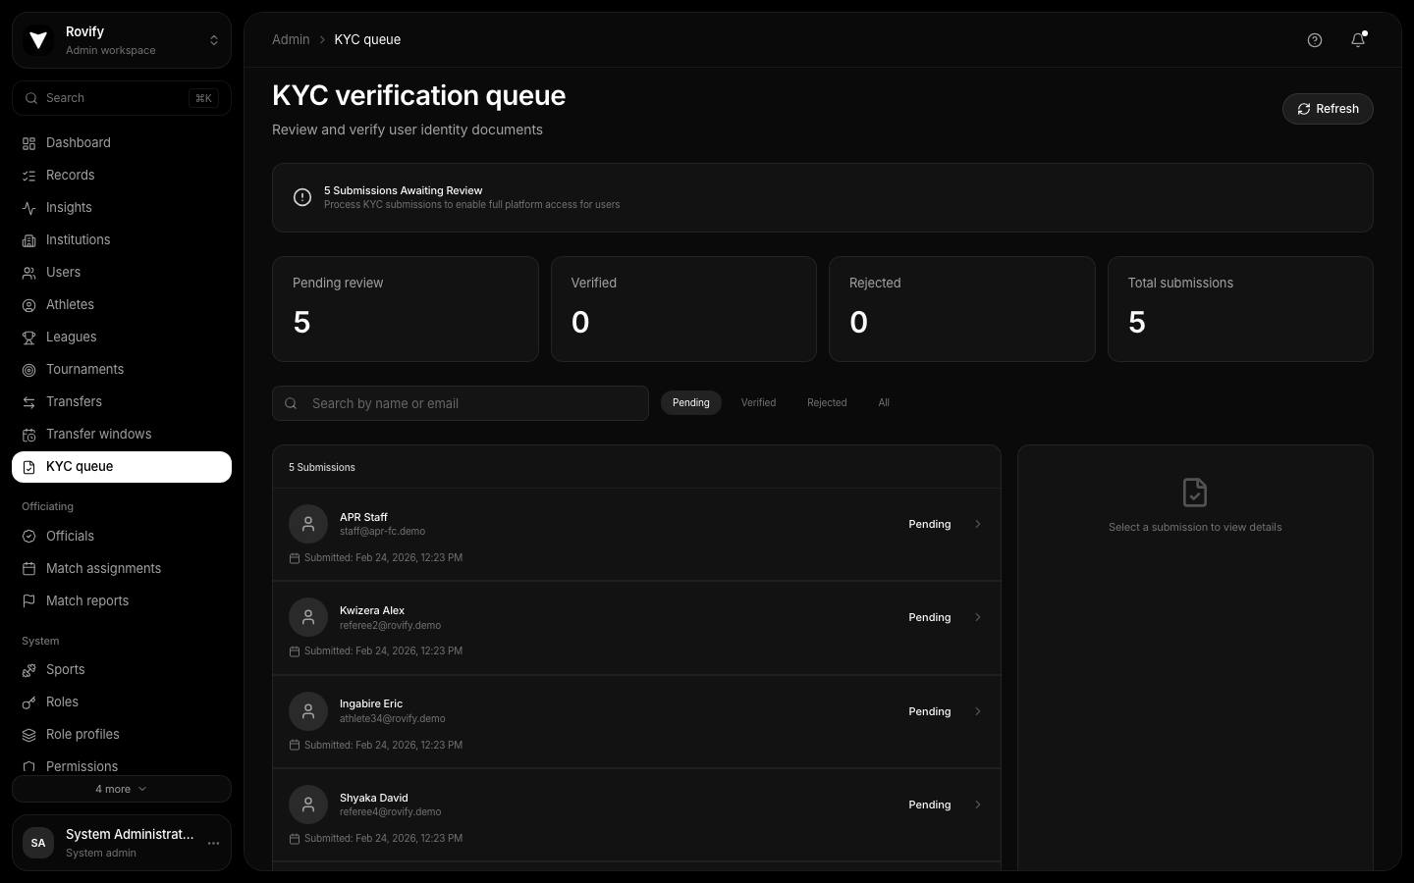1414x883 pixels.
Task: Click the Sports icon in sidebar
Action: point(29,670)
